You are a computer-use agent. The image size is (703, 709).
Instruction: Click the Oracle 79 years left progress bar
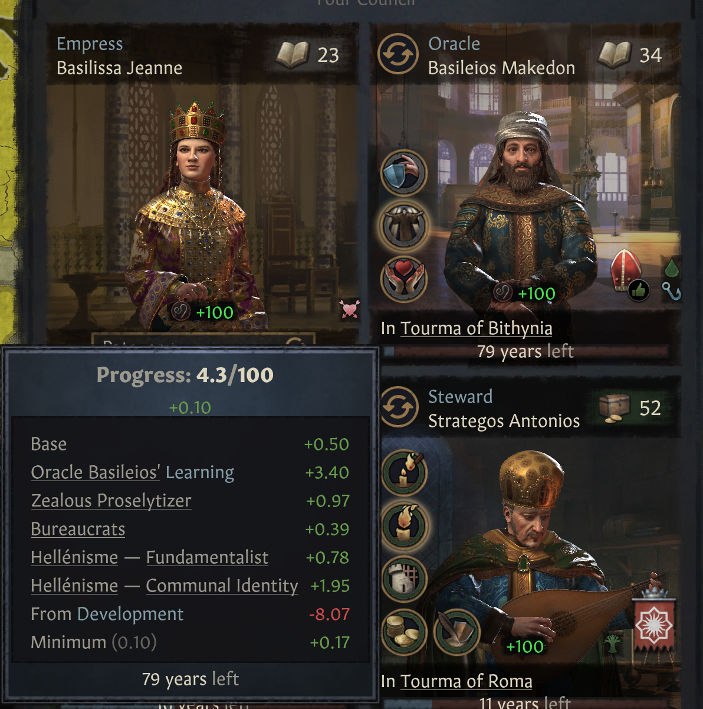[x=525, y=352]
